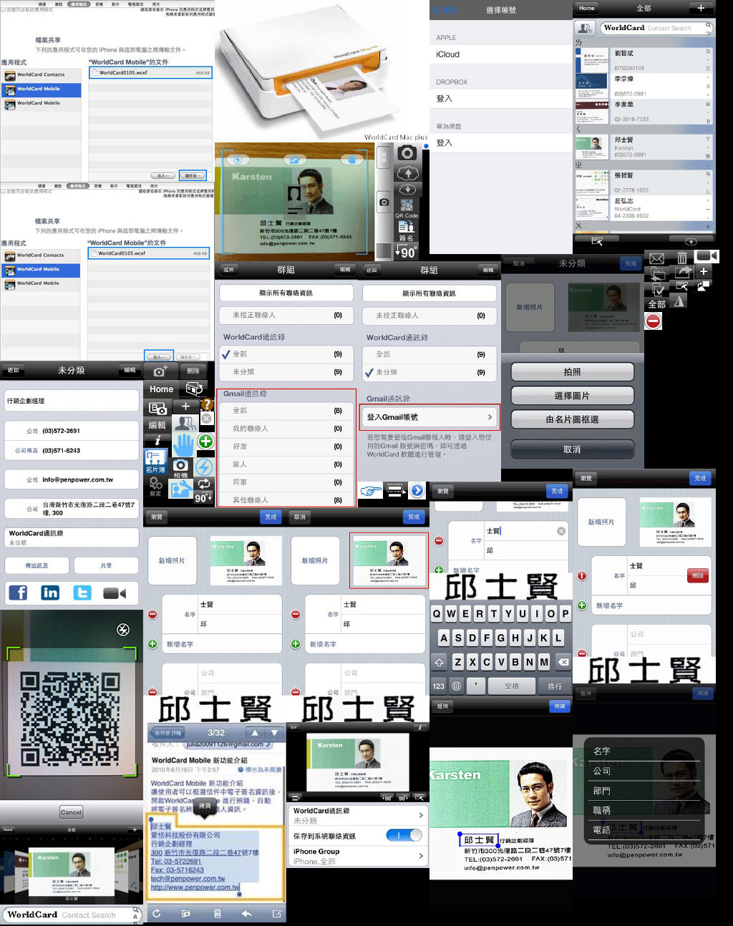Select 公司 in the field type menu
Screen dimensions: 733x926
pyautogui.click(x=603, y=771)
